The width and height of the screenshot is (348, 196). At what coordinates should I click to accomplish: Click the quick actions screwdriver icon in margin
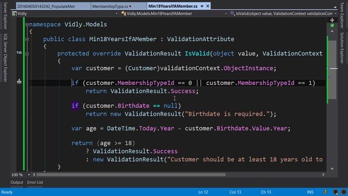[20, 82]
